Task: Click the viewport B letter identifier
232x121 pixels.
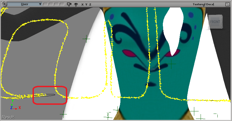Action: 4,4
